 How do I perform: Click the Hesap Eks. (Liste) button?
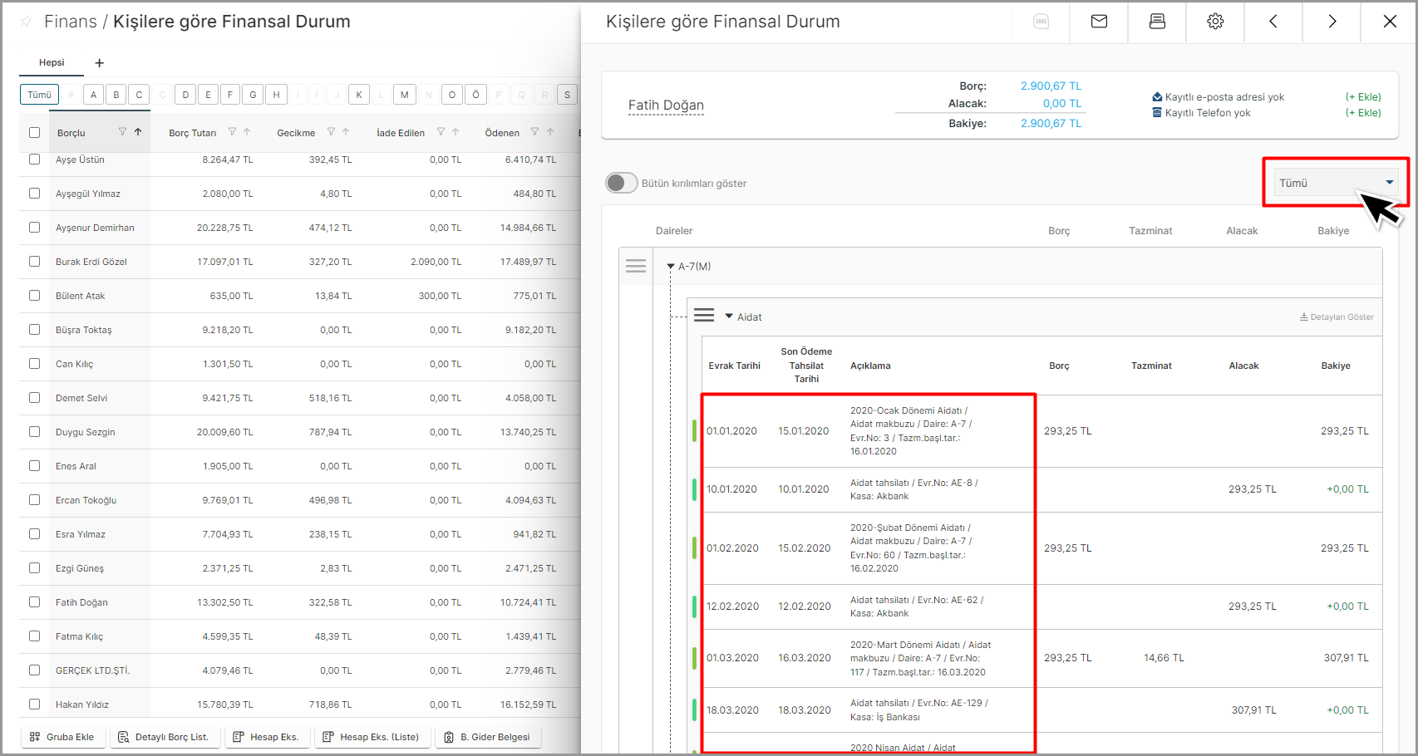coord(372,737)
